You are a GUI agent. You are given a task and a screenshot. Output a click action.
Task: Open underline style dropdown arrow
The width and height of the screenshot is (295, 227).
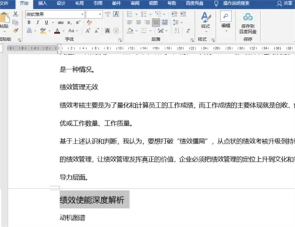point(53,23)
